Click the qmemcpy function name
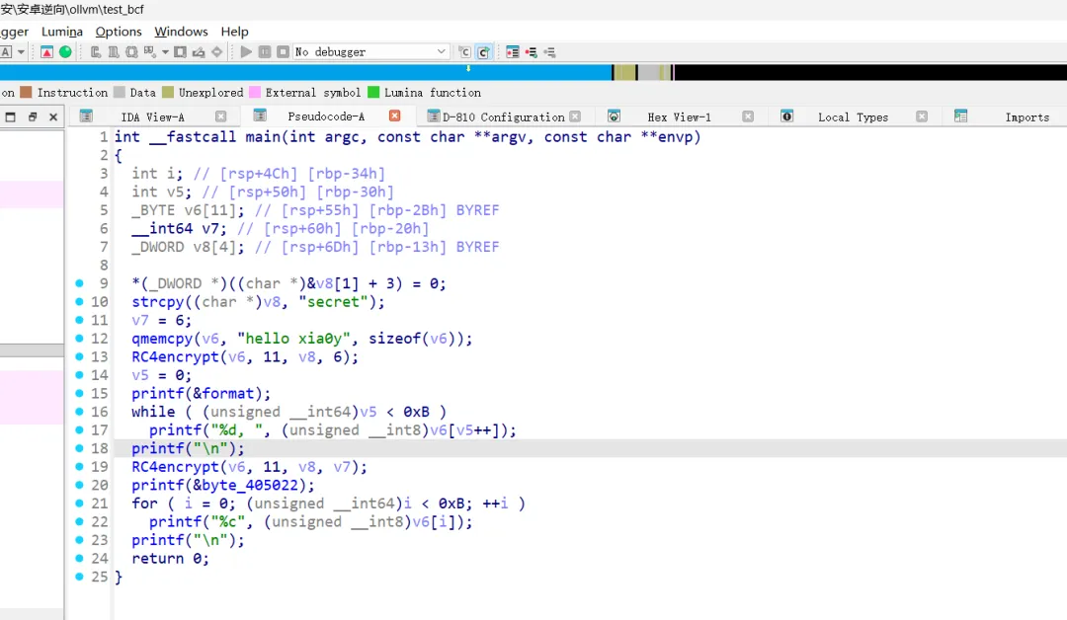Image resolution: width=1067 pixels, height=620 pixels. point(163,339)
